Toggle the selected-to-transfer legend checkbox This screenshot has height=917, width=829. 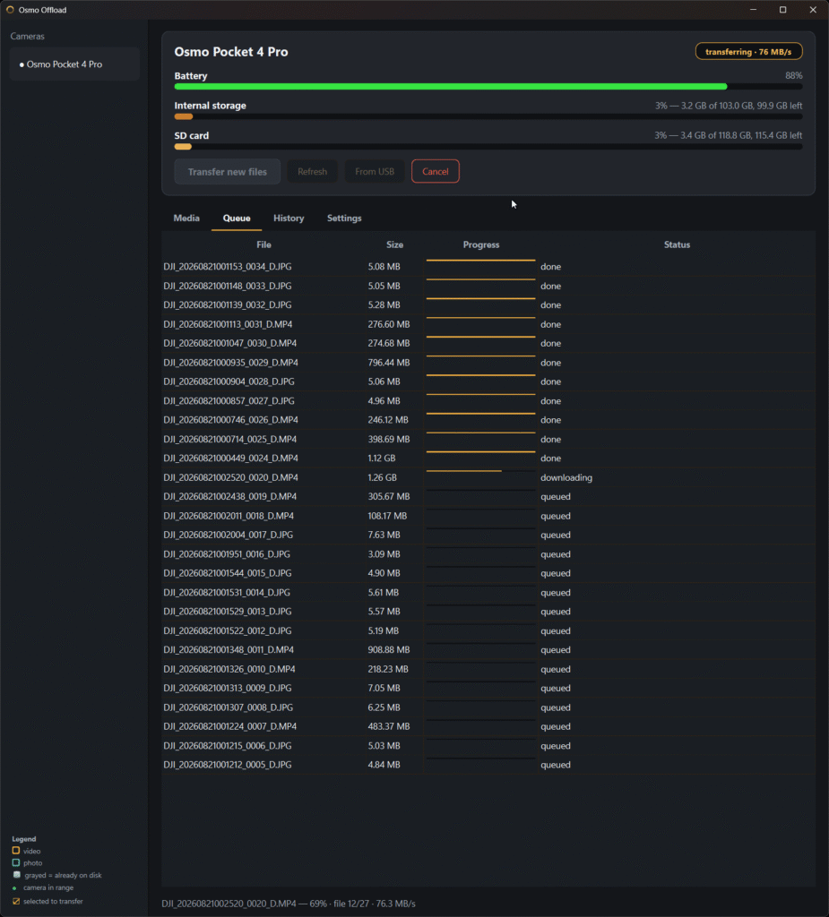click(16, 901)
